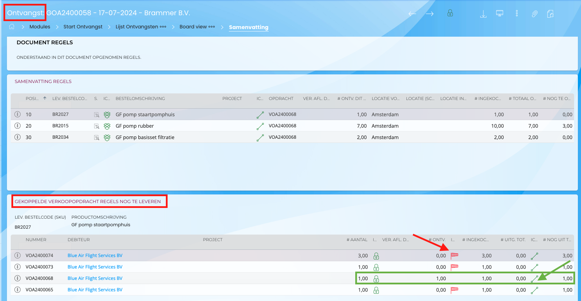The width and height of the screenshot is (581, 301).
Task: Open Lijst Ontvangsten breadcrumb
Action: tap(137, 27)
